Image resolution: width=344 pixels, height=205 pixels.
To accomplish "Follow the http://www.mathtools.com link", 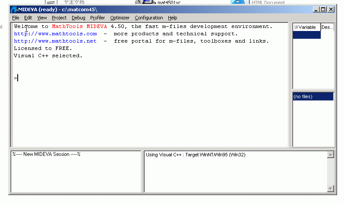I will 55,34.
